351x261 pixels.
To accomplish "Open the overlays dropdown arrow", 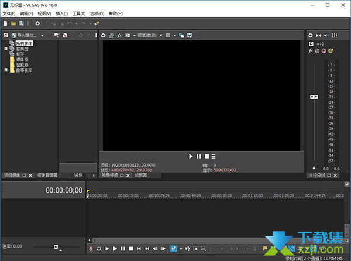I will [x=175, y=35].
